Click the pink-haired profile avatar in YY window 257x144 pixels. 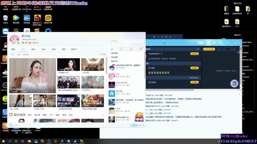tap(14, 39)
